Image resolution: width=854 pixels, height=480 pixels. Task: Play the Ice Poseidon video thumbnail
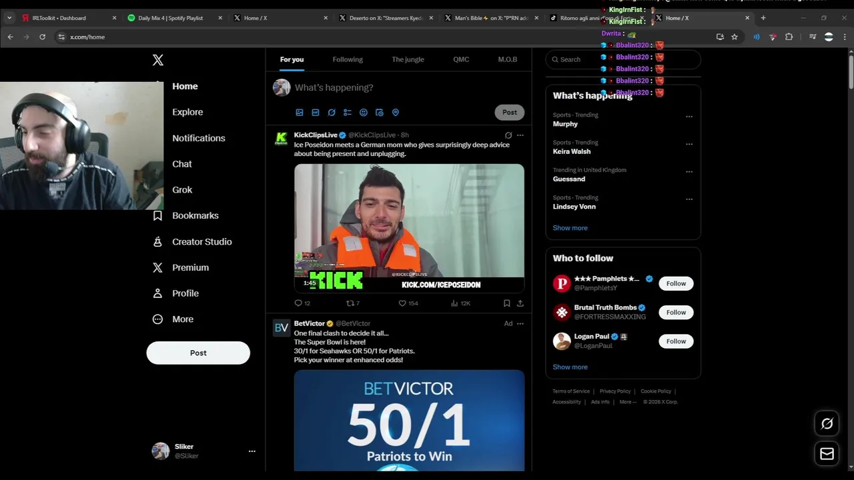pos(409,228)
